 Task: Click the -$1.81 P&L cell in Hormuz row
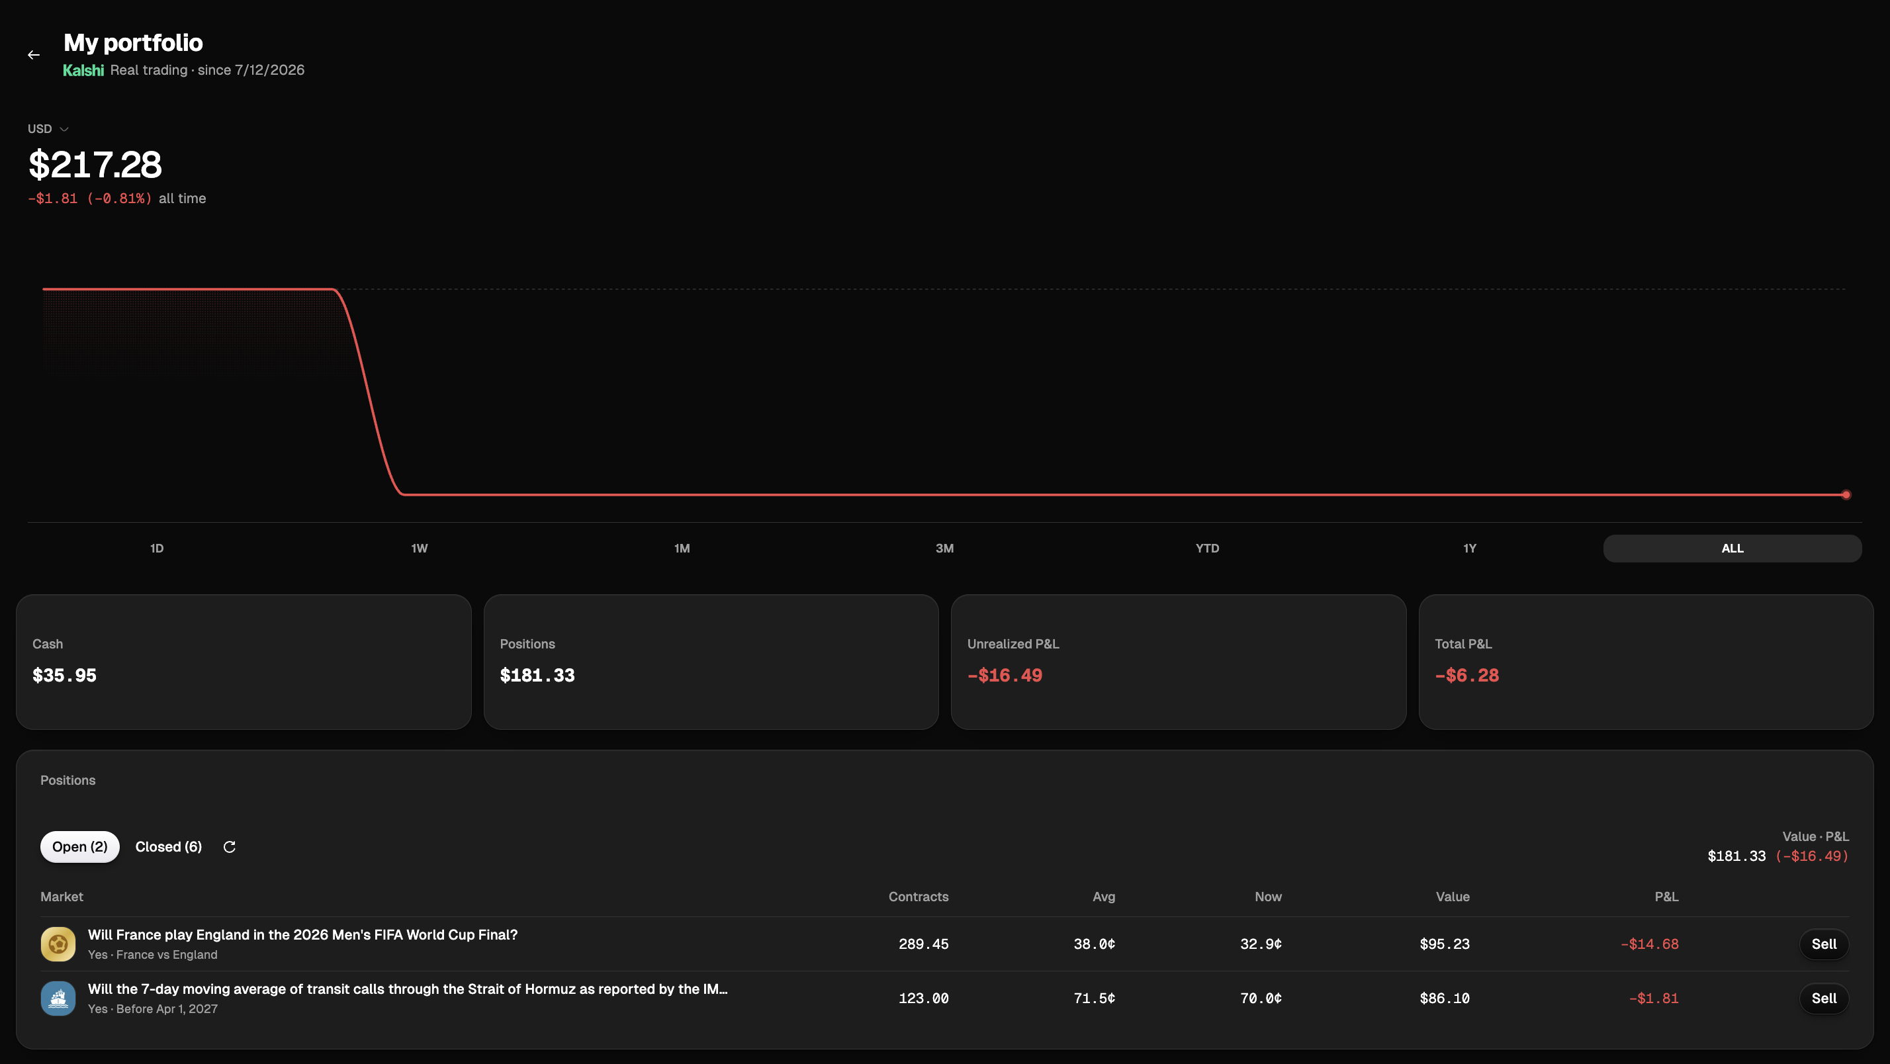(x=1654, y=998)
